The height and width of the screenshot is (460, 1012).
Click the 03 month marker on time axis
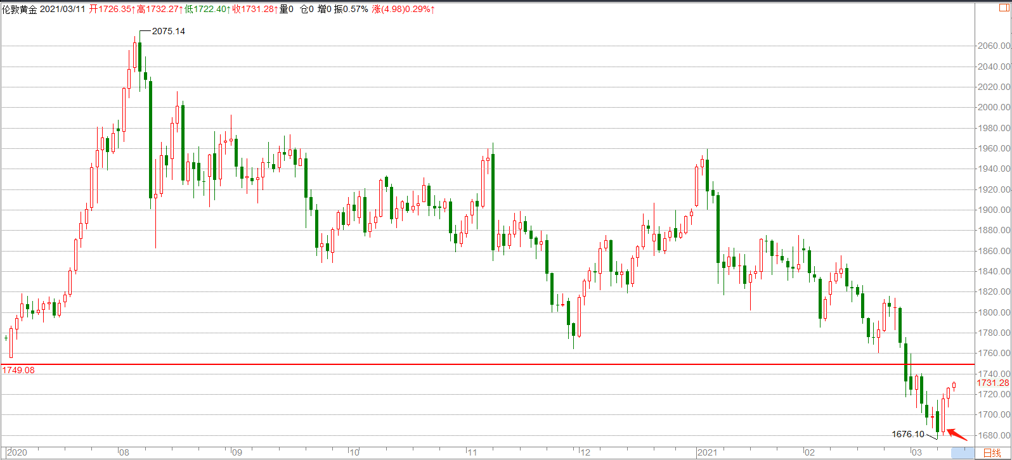pos(916,452)
